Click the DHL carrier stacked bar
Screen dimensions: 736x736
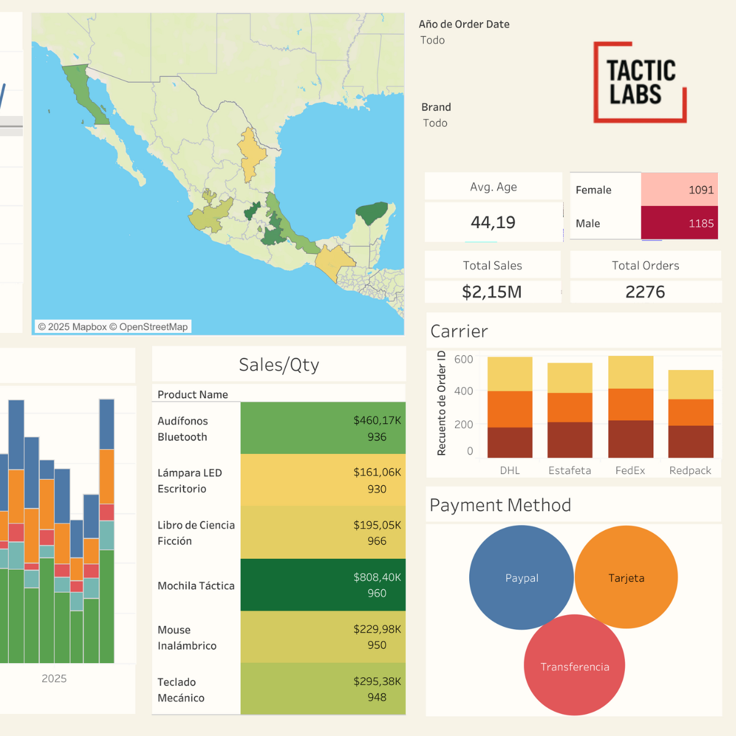pyautogui.click(x=510, y=407)
